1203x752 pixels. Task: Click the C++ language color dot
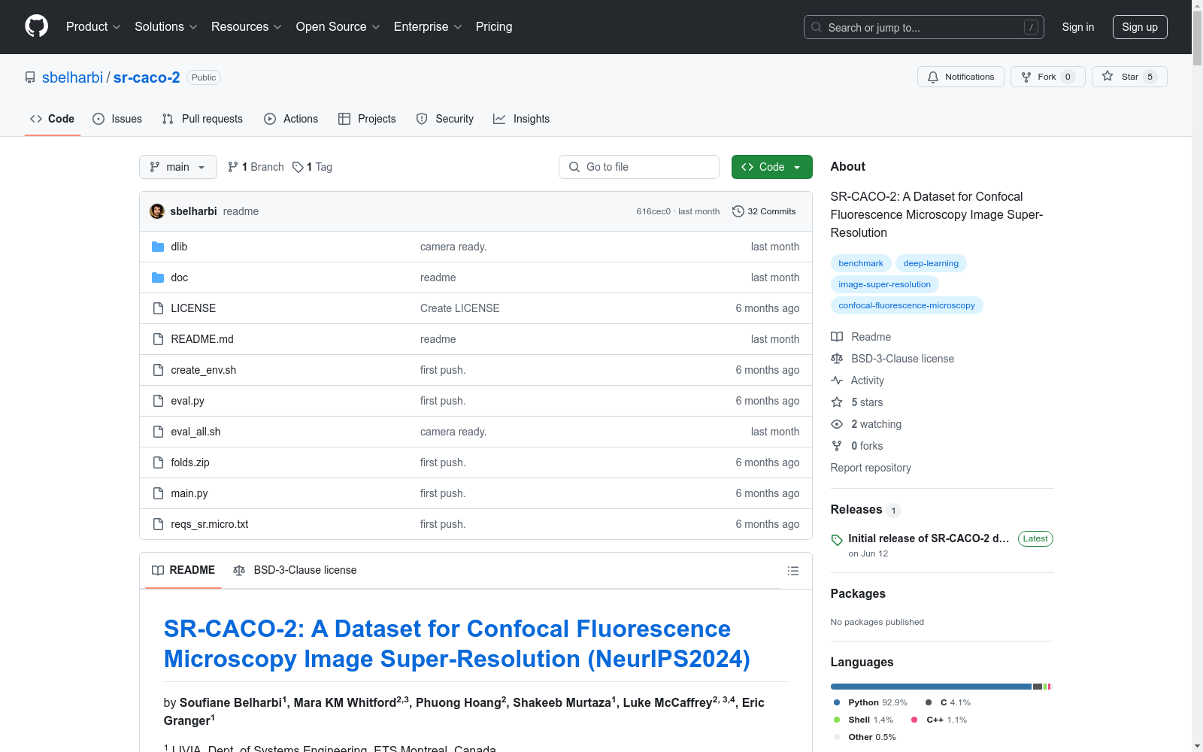[x=914, y=720]
